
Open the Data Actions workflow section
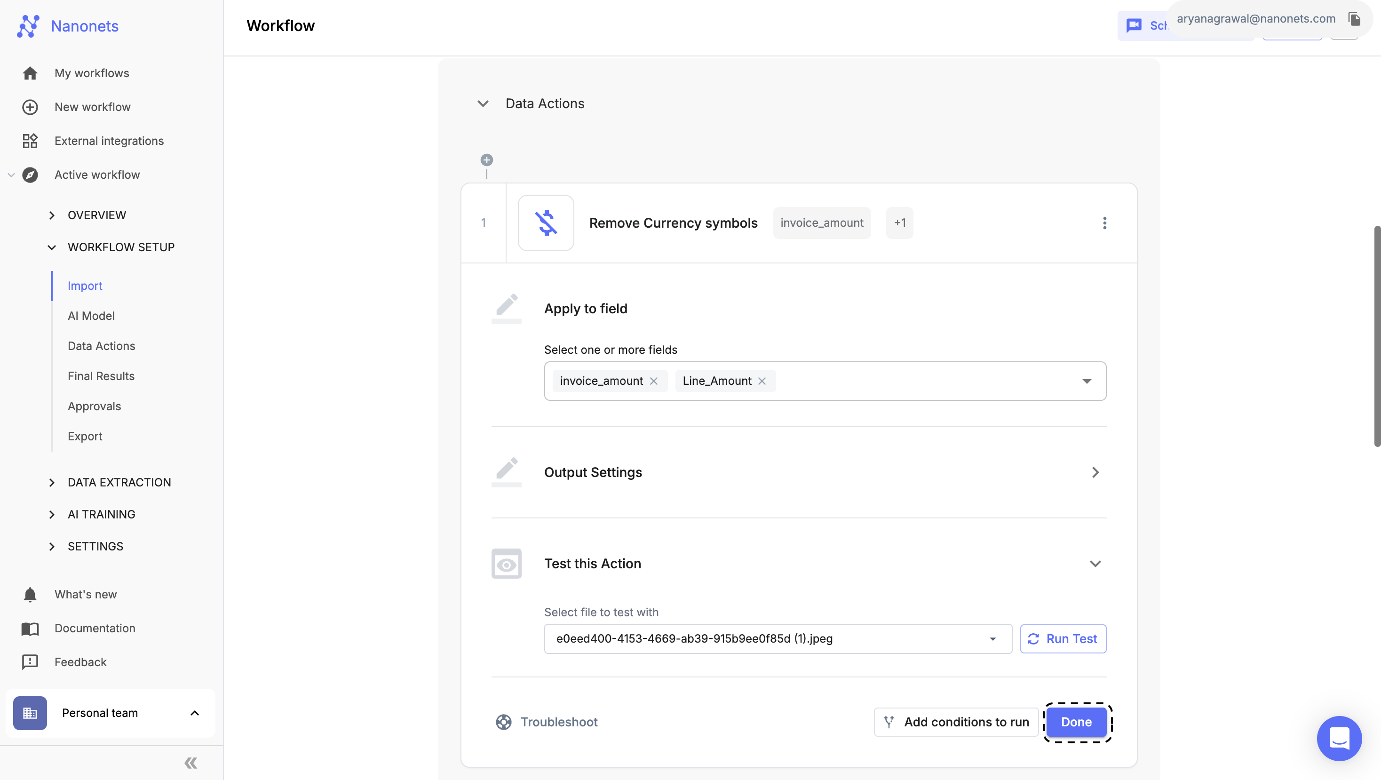(101, 345)
